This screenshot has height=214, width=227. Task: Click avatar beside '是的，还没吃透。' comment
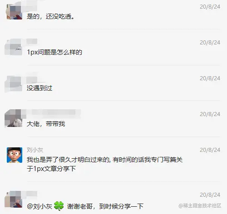[x=15, y=12]
